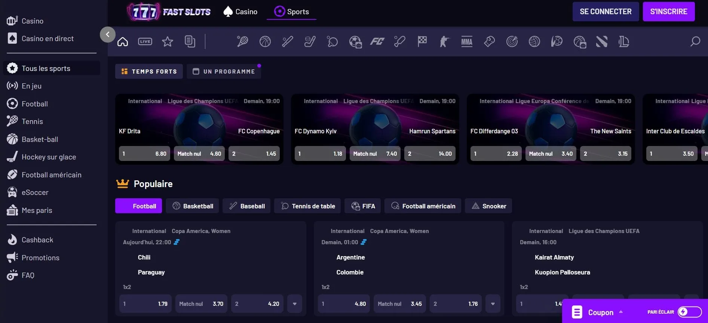Select the darts target icon
Image resolution: width=708 pixels, height=323 pixels.
512,41
